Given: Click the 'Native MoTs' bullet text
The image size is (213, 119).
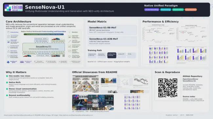Looking at the screenshot, I should pos(15,82).
